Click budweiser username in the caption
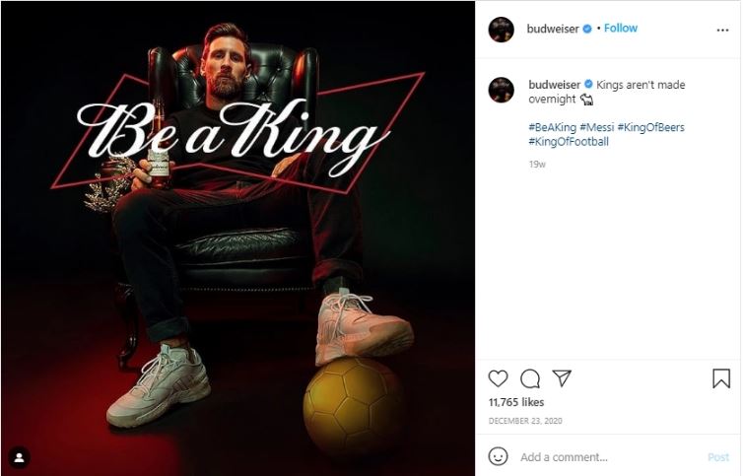743x476 pixels. pyautogui.click(x=553, y=85)
